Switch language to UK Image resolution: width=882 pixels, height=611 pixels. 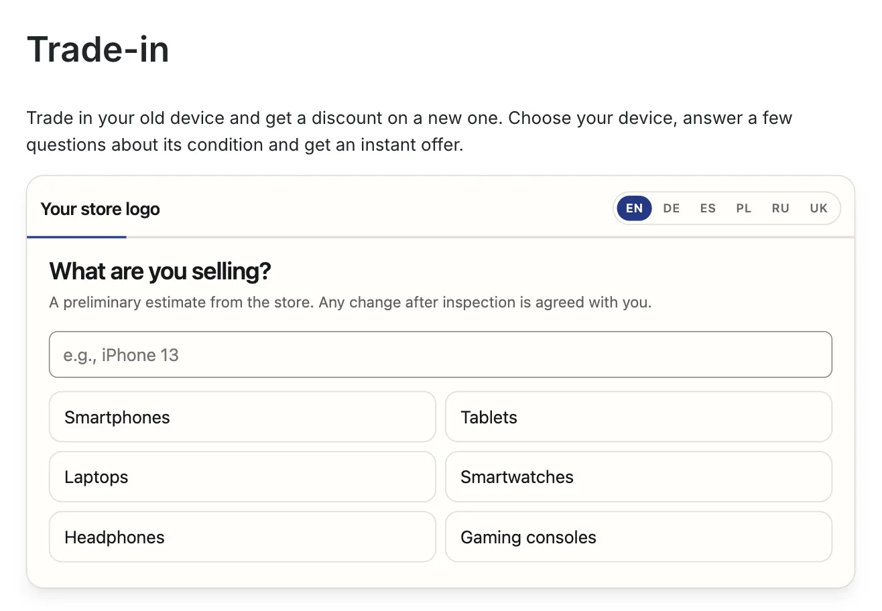tap(819, 208)
